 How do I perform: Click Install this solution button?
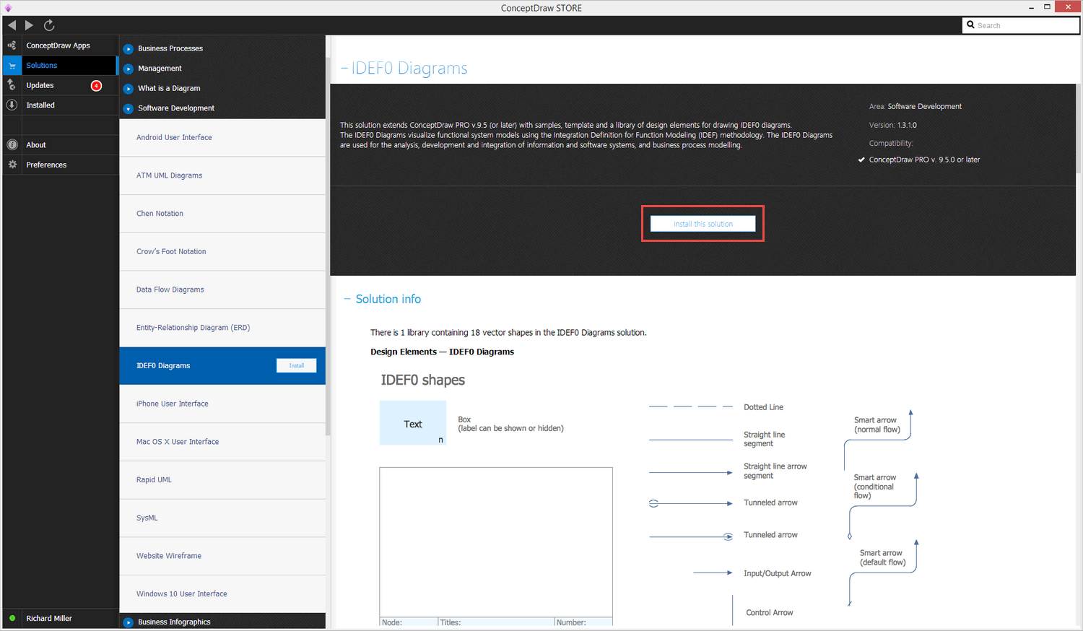pyautogui.click(x=703, y=224)
